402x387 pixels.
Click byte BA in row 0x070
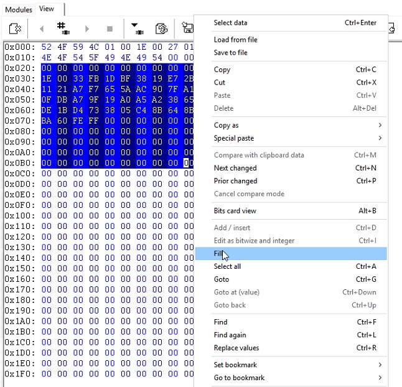[47, 121]
